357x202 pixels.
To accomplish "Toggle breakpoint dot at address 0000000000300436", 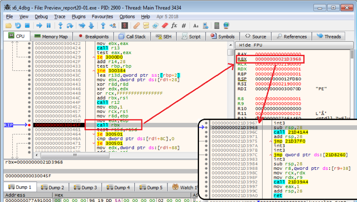I will click(29, 70).
